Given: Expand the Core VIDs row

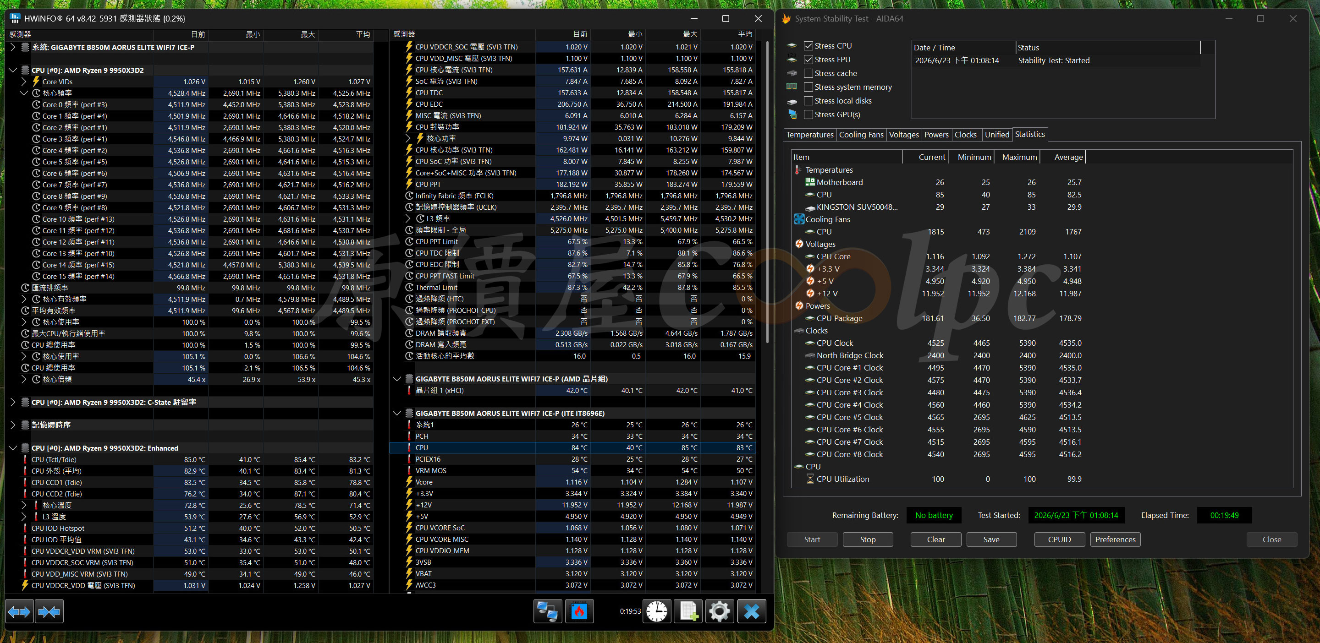Looking at the screenshot, I should click(24, 82).
